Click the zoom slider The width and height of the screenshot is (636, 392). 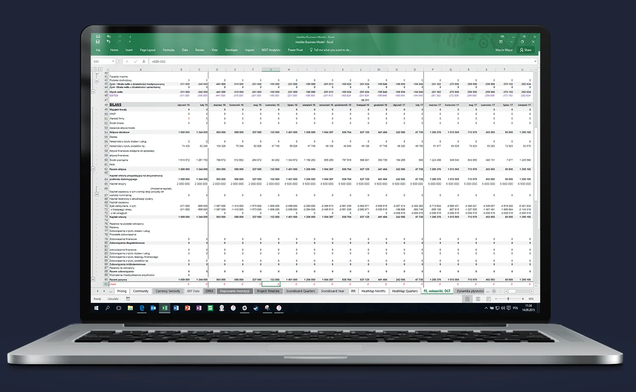click(x=509, y=299)
